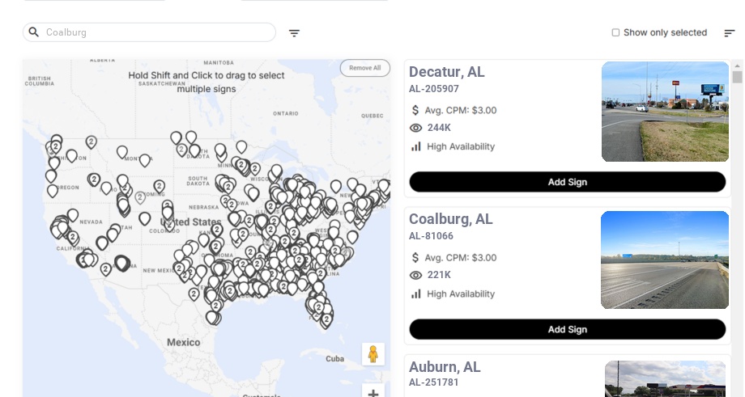Click in the Coalburg search field
Viewport: 745px width, 397px height.
tap(154, 32)
